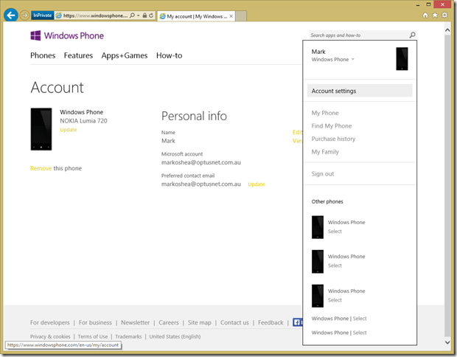Open the Privacy & cookies footer link
This screenshot has height=357, width=457.
coord(50,336)
